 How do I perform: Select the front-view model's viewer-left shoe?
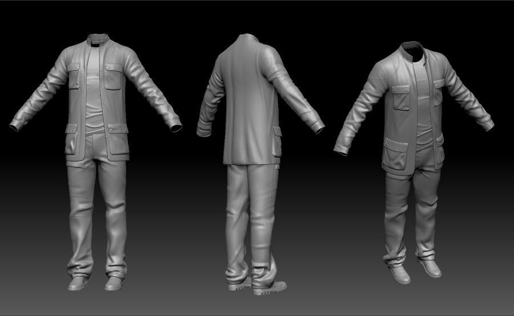[x=78, y=283]
